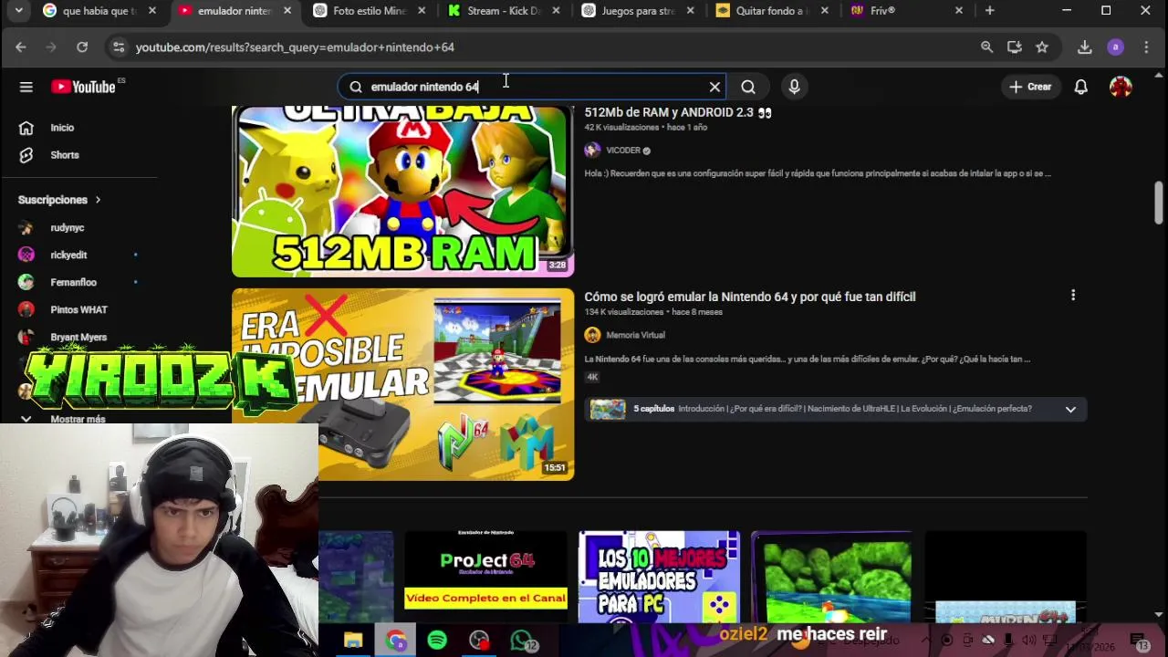Switch to the 'Stream - Kick' tab
Viewport: 1168px width, 657px height.
504,11
